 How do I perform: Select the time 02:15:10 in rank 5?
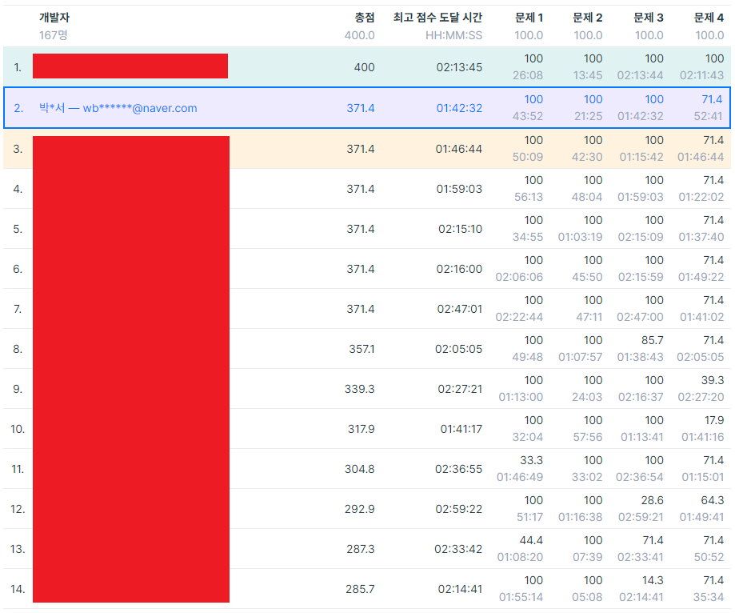[461, 229]
